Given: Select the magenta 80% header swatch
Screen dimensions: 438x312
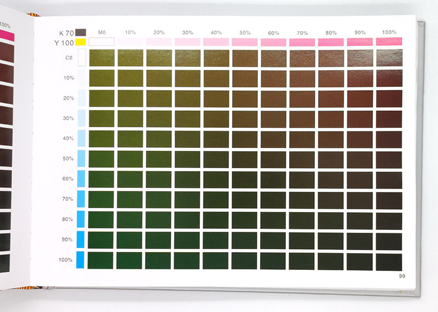Looking at the screenshot, I should (331, 42).
